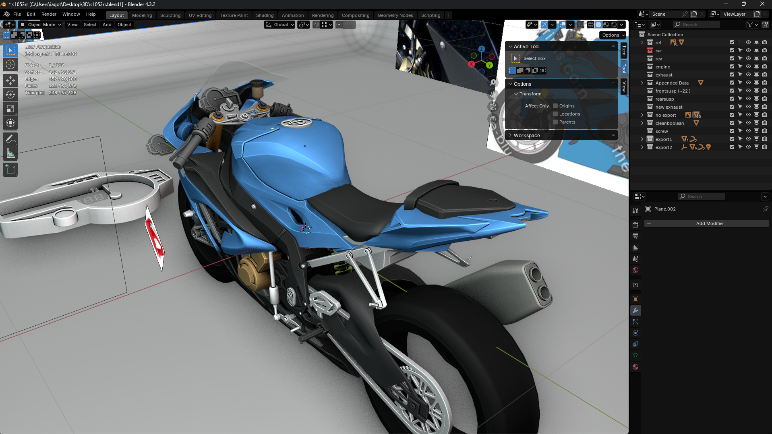Open the outliner filter funnel
This screenshot has height=434, width=772.
[x=750, y=25]
